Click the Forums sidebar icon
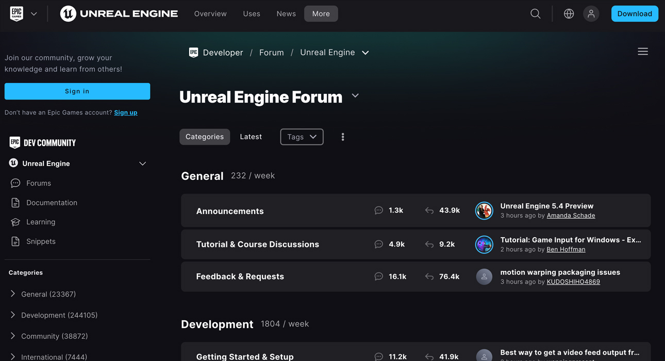 point(15,183)
